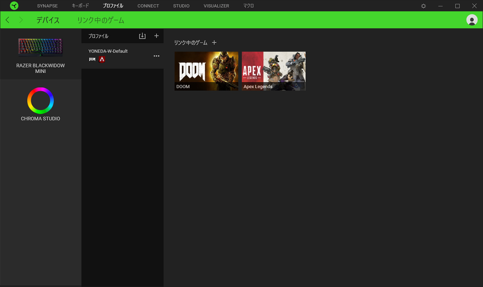The image size is (483, 287).
Task: Open the three-dot menu for YONEDA-W-Default
Action: [157, 56]
